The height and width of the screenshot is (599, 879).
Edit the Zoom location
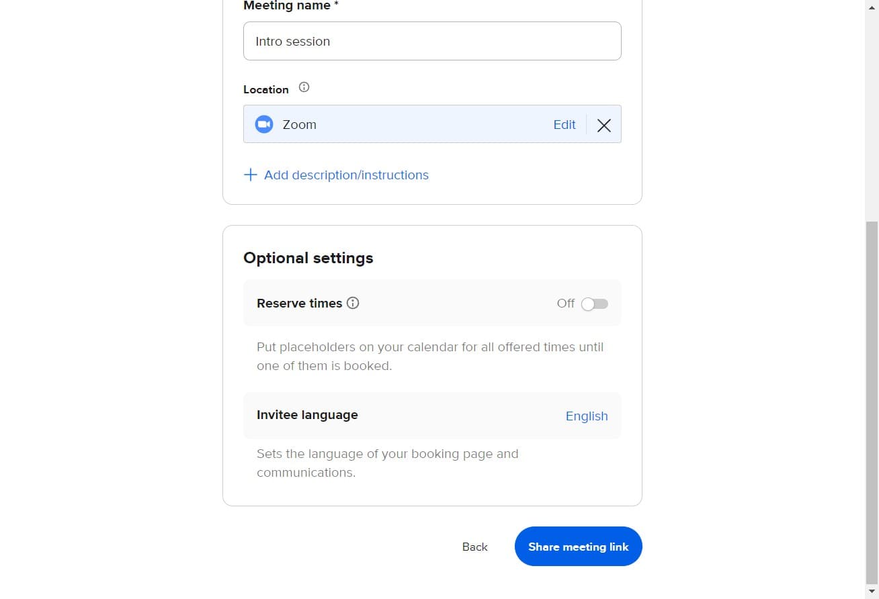564,124
